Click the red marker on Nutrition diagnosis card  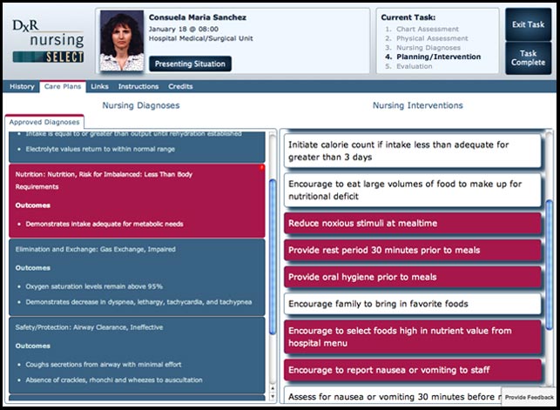[262, 167]
